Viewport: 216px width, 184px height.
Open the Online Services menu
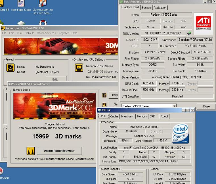[46, 33]
